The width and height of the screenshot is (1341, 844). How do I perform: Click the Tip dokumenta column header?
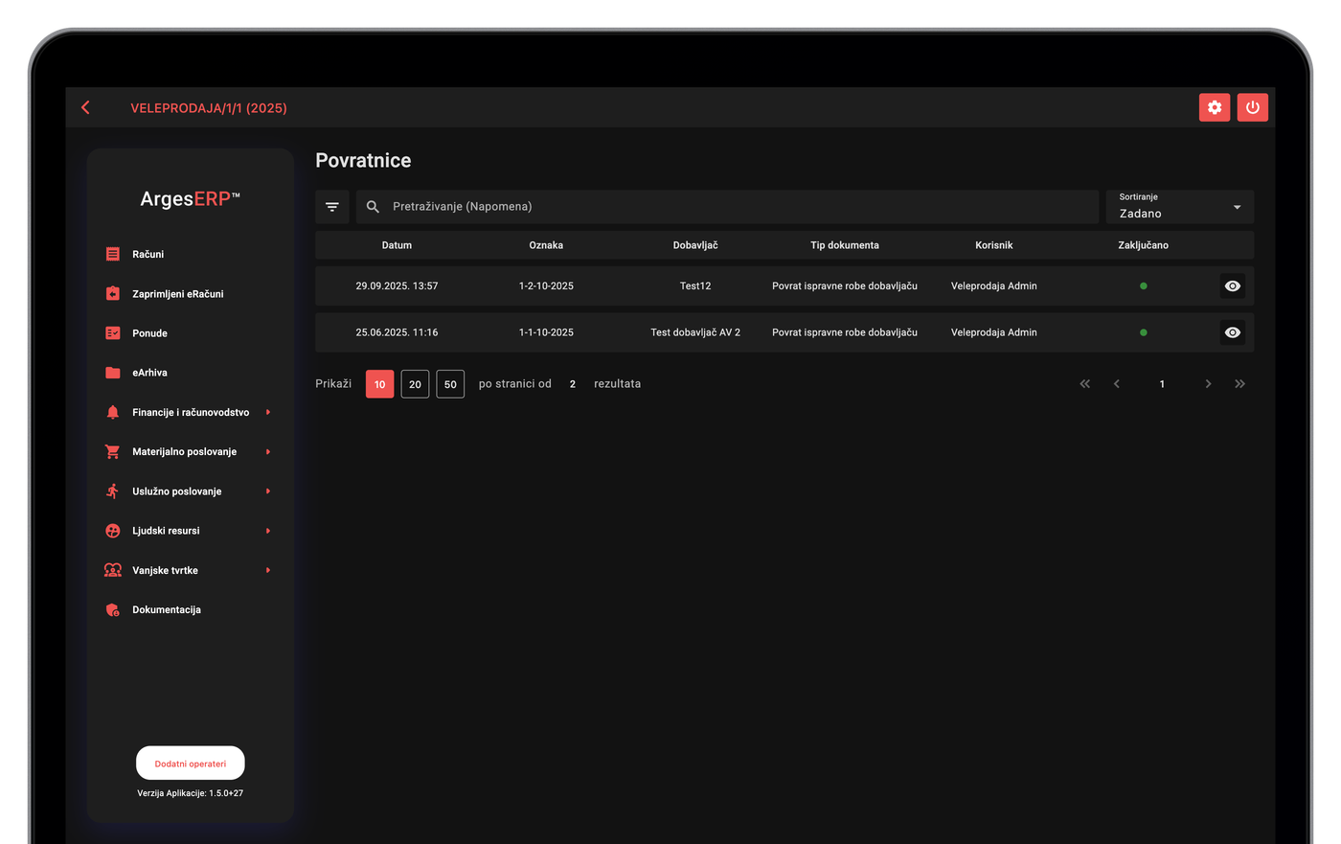tap(845, 245)
